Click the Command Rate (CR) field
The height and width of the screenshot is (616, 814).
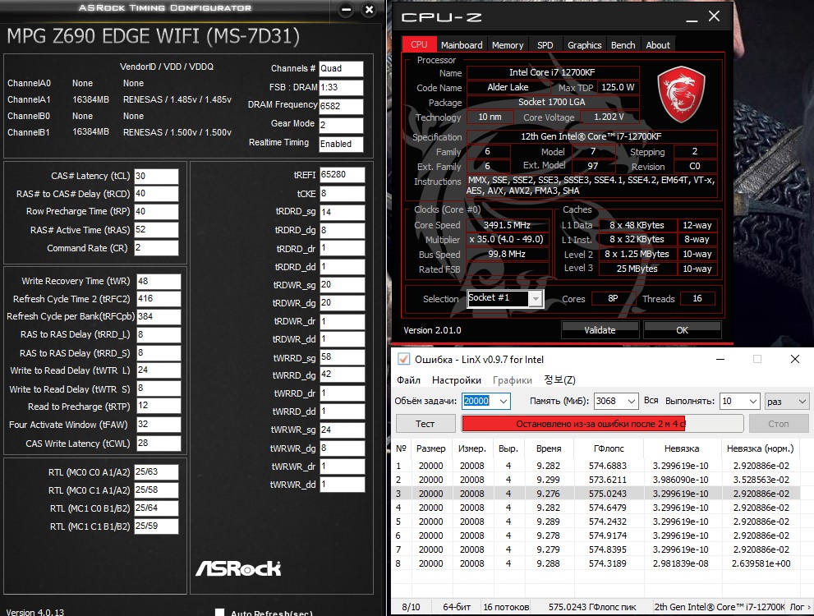[x=156, y=248]
